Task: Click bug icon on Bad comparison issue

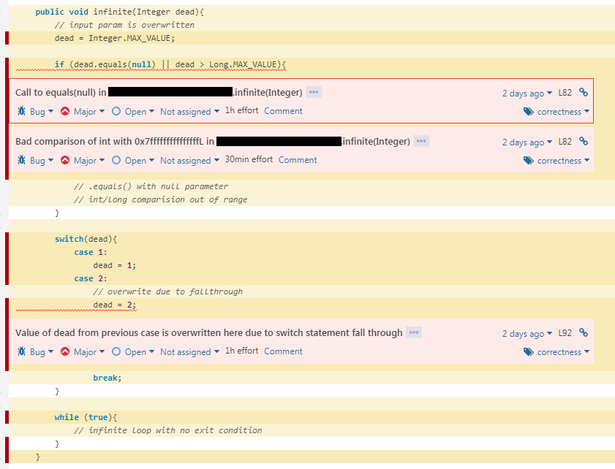Action: 21,160
